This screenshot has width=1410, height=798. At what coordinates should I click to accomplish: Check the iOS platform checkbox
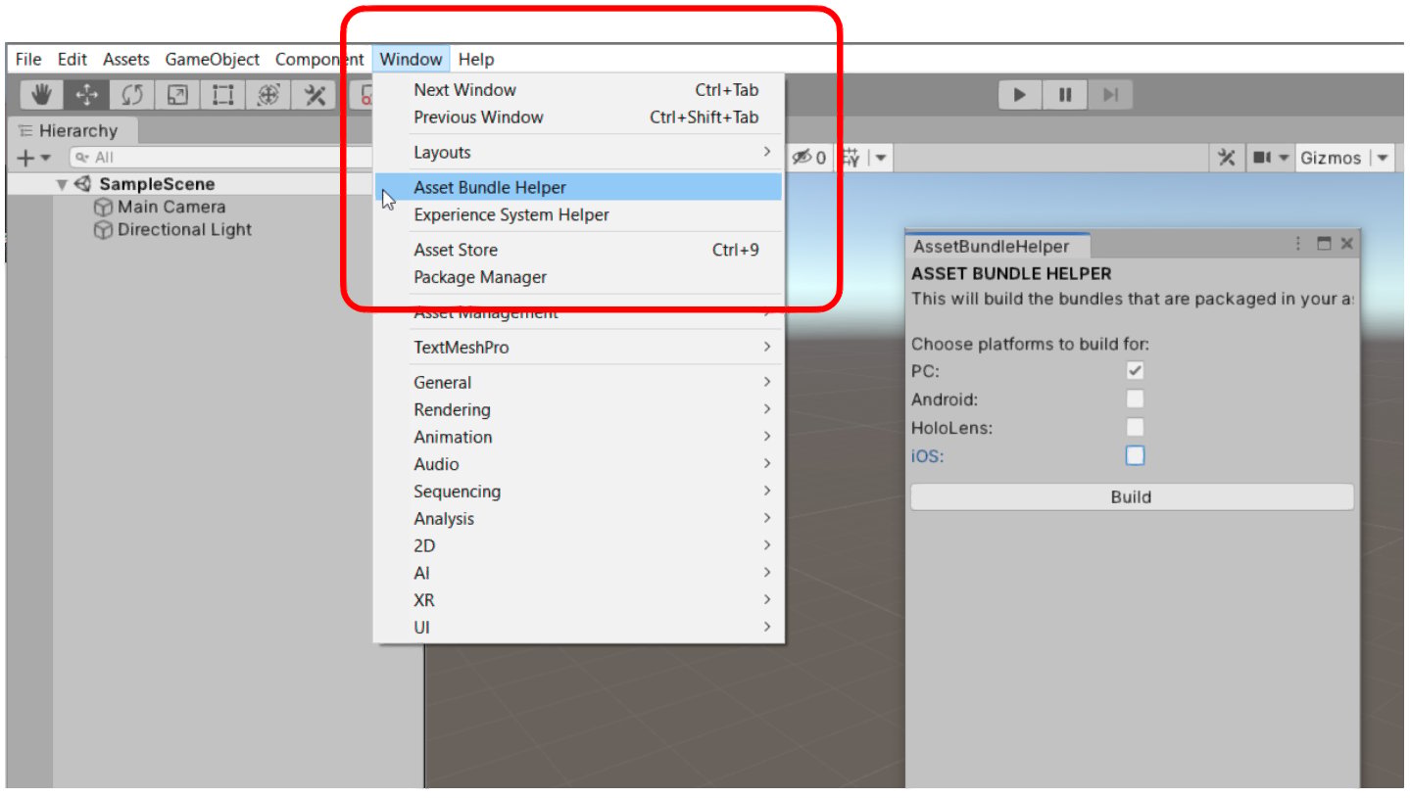[x=1135, y=455]
